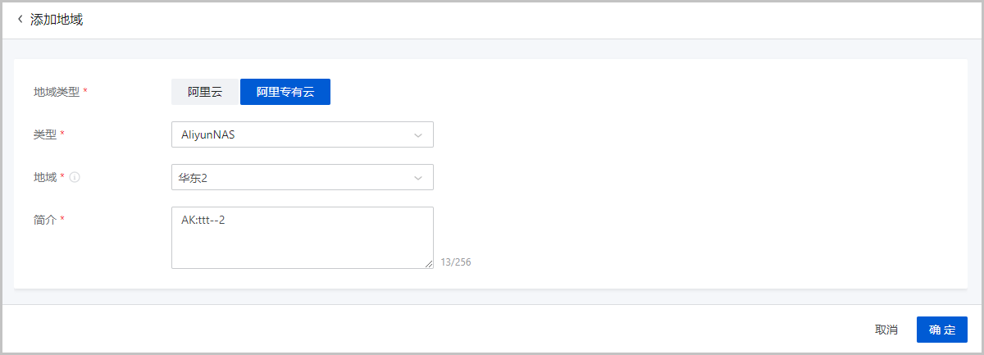Click the 类型 field label
The height and width of the screenshot is (355, 984).
click(x=45, y=134)
